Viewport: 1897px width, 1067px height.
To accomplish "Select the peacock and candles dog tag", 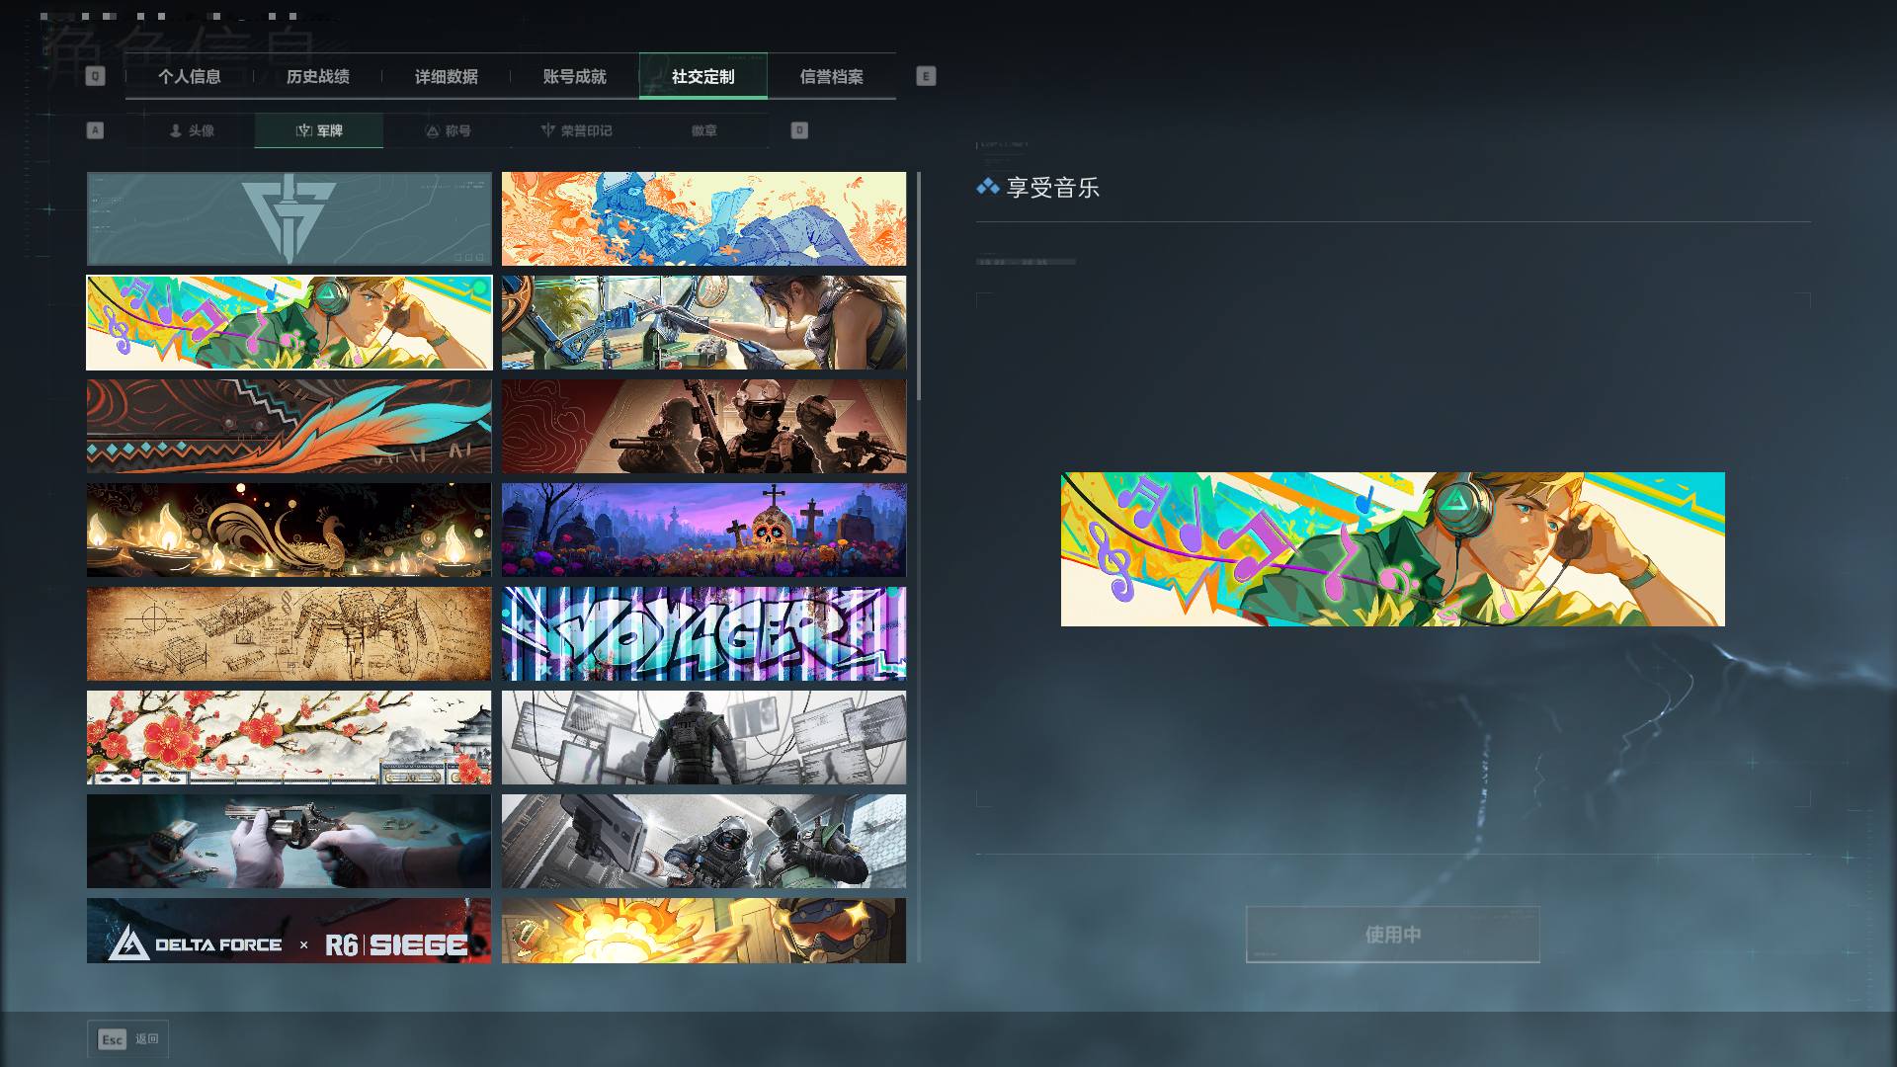I will click(289, 531).
